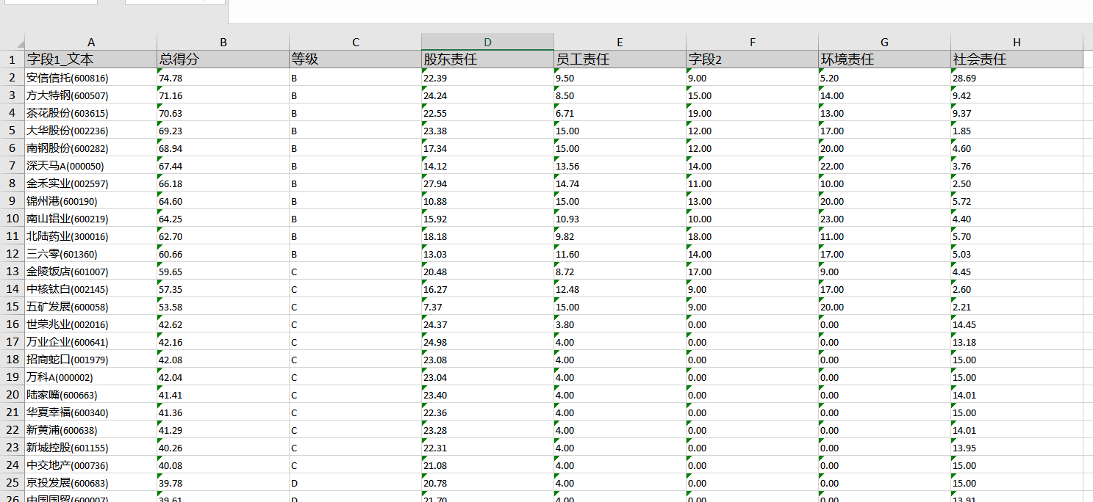This screenshot has width=1093, height=502.
Task: Select entire sheet via corner select-all button
Action: [12, 42]
